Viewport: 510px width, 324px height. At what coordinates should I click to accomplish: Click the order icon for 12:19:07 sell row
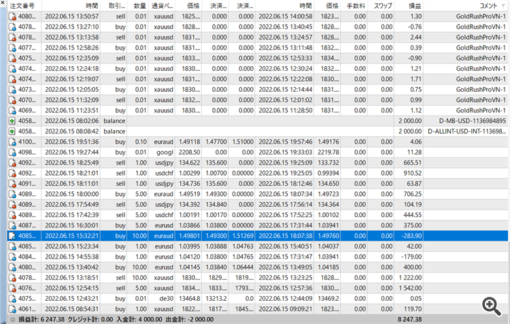tap(12, 79)
